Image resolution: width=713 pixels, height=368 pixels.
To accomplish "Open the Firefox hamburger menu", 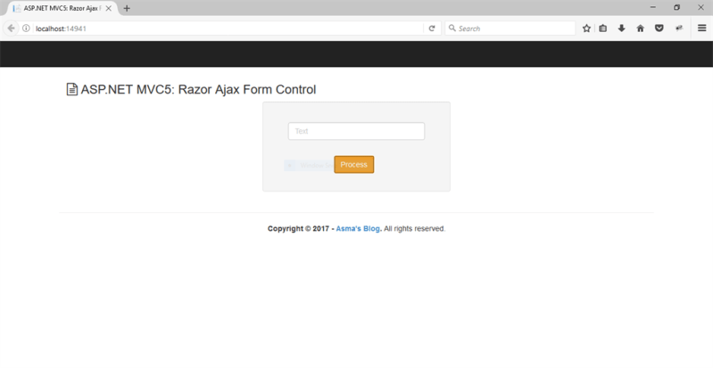I will tap(701, 29).
